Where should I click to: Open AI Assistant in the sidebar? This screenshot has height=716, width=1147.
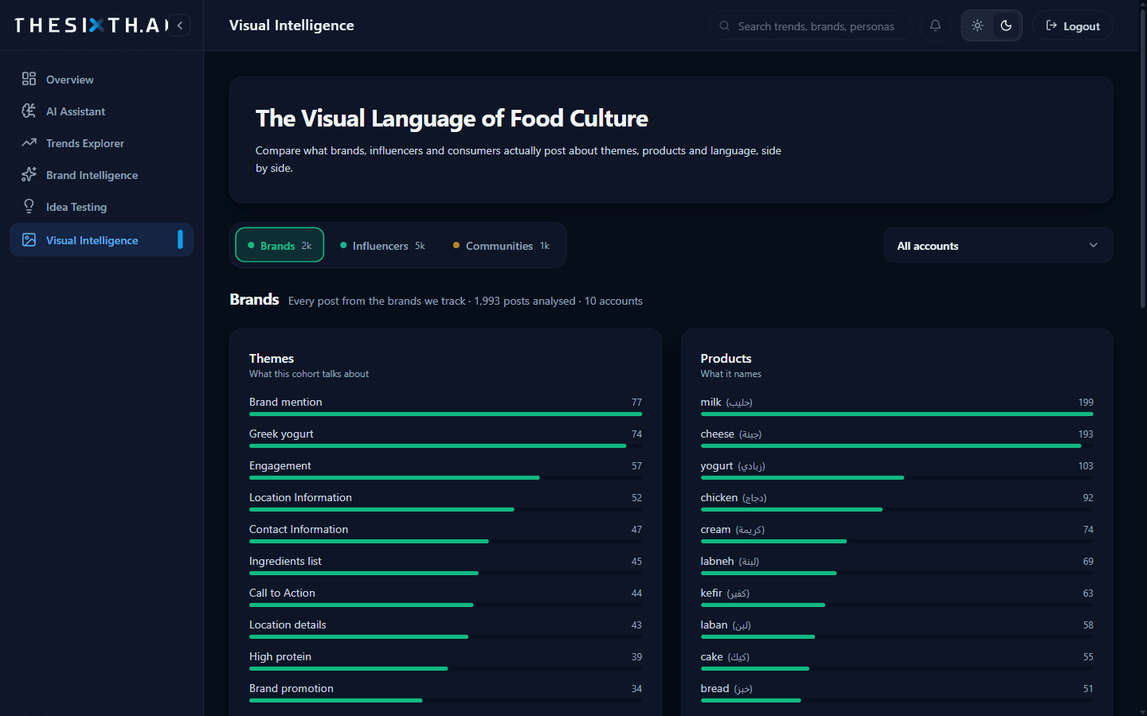pyautogui.click(x=101, y=111)
